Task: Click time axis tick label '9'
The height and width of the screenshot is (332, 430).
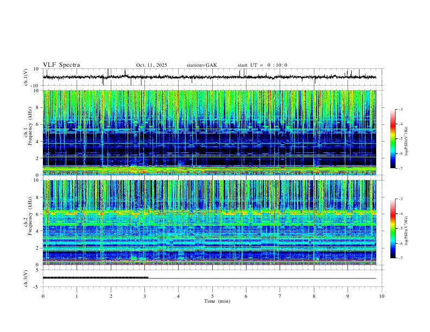Action: (x=347, y=296)
